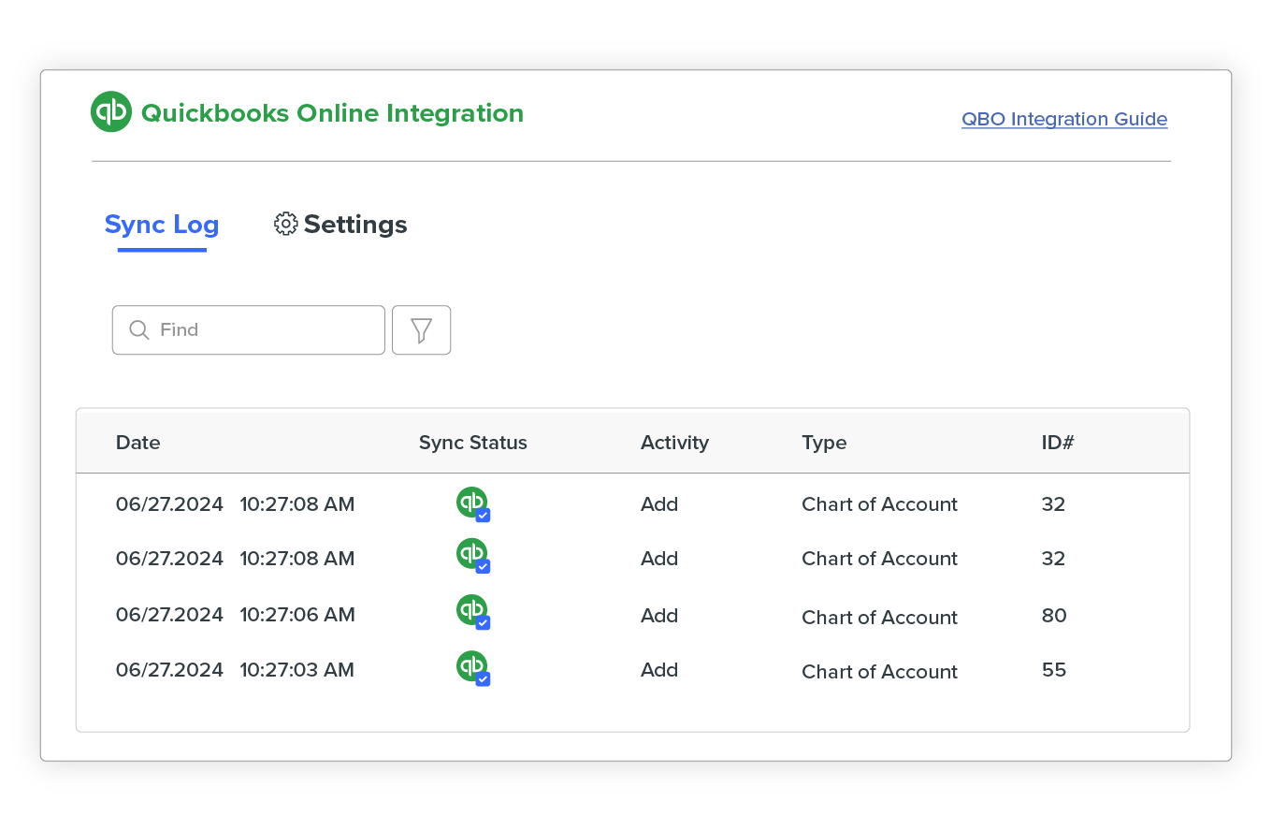Screen dimensions: 1272x831
Task: Click the Chart of Account entry with ID 32
Action: coord(879,503)
